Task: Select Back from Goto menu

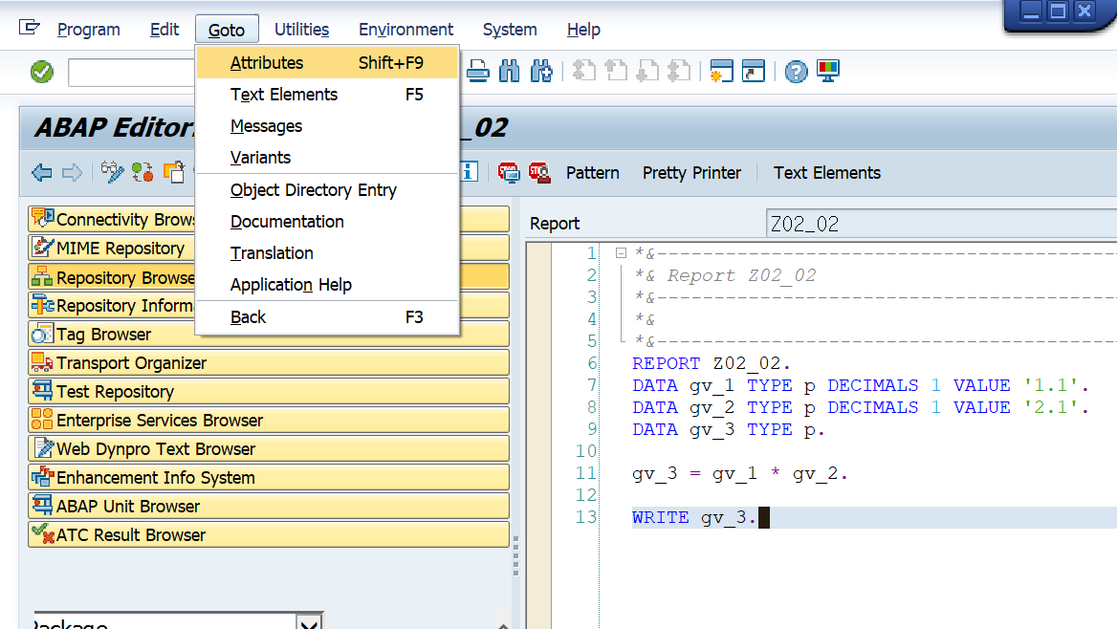Action: [x=327, y=317]
